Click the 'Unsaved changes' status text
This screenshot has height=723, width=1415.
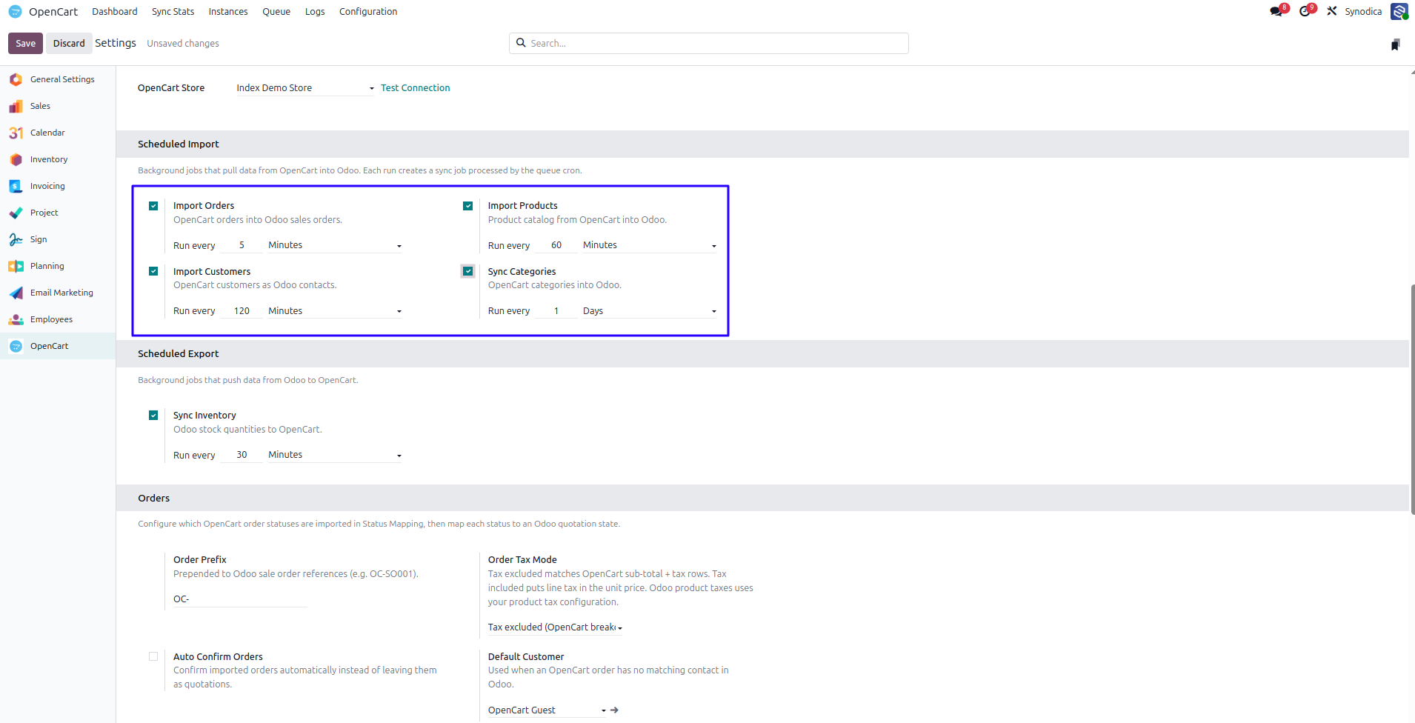tap(183, 44)
